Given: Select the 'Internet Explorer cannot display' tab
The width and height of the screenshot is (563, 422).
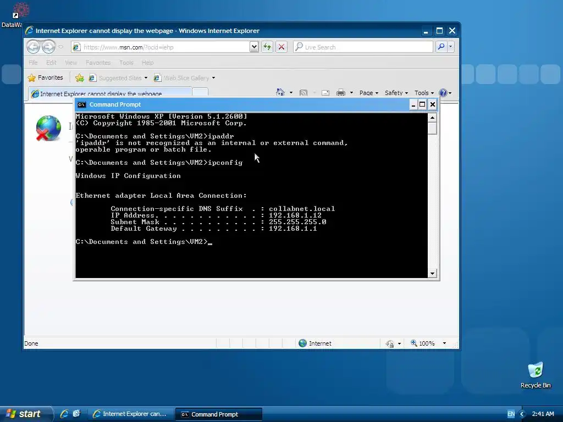Looking at the screenshot, I should (x=110, y=93).
